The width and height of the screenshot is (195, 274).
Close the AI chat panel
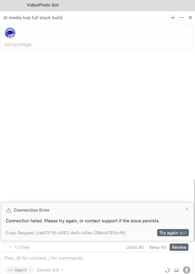click(190, 18)
